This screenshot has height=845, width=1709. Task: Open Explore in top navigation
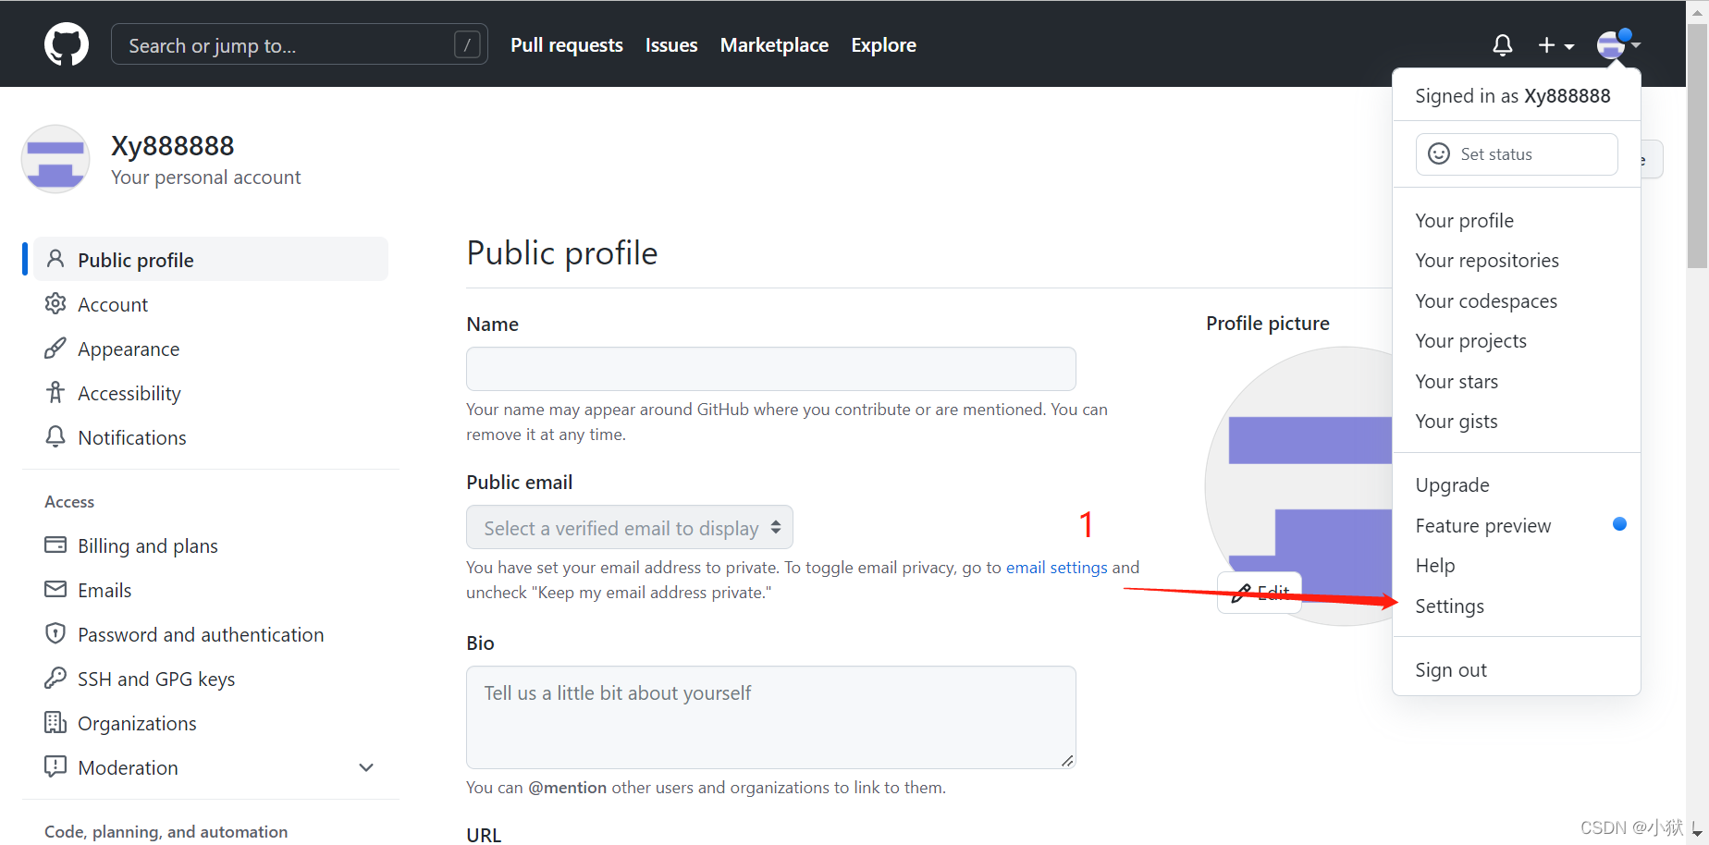884,44
